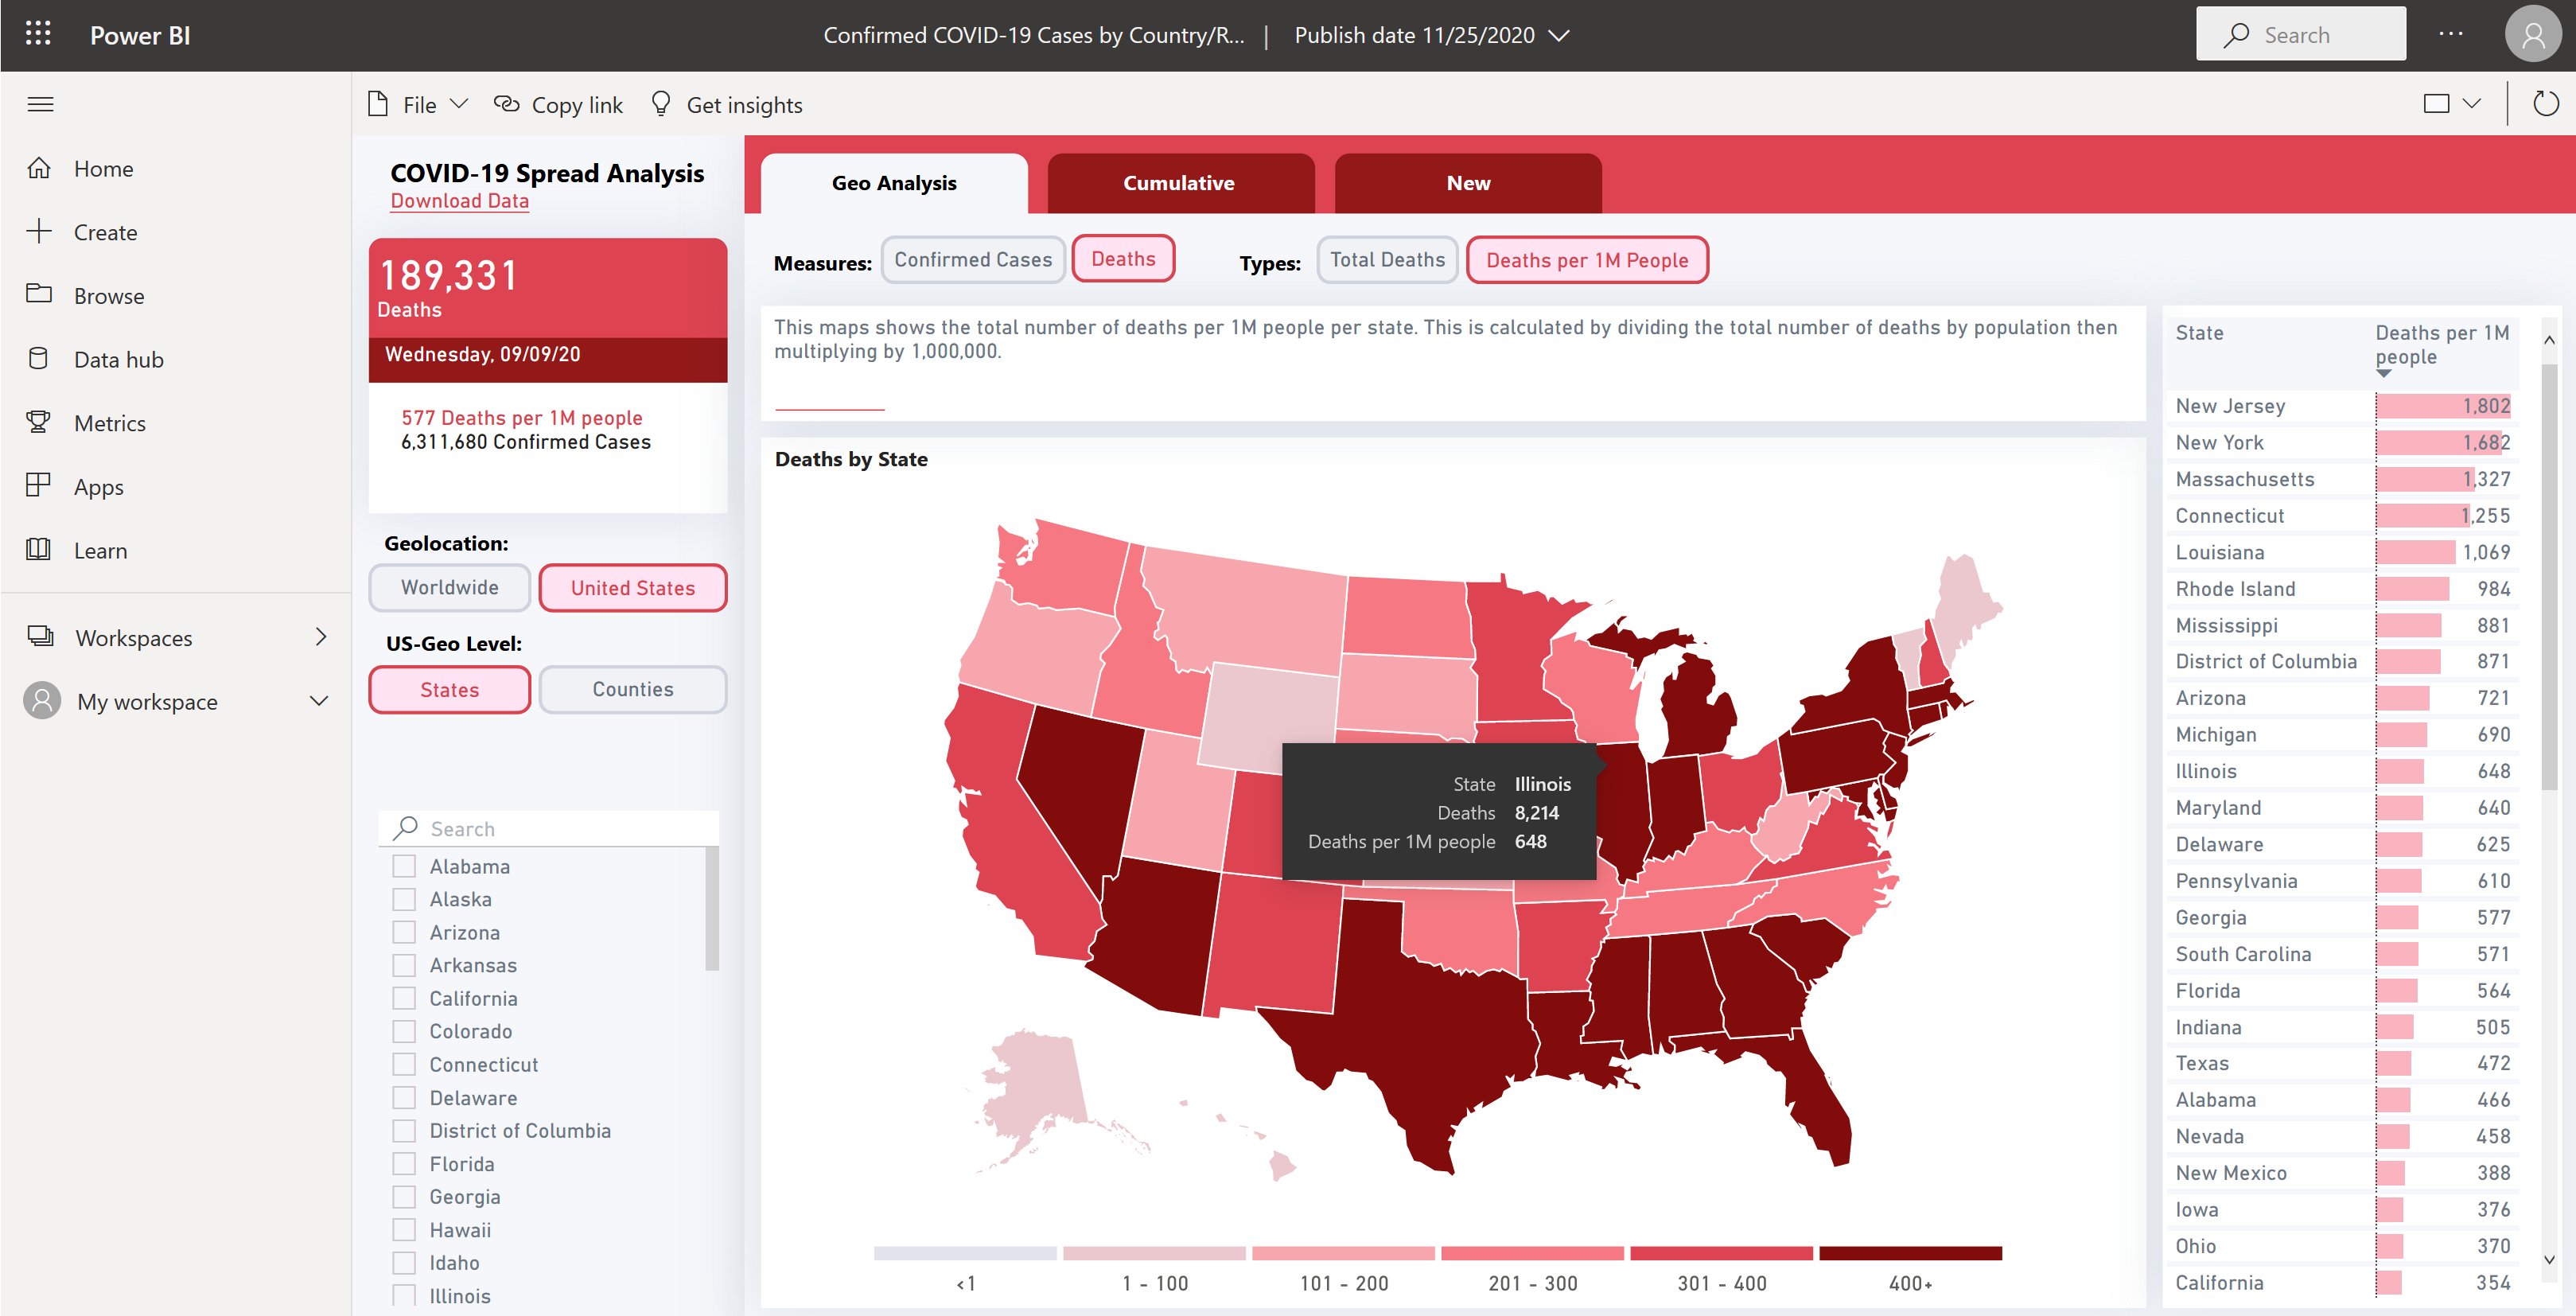Open the New tab
The image size is (2576, 1316).
tap(1468, 183)
